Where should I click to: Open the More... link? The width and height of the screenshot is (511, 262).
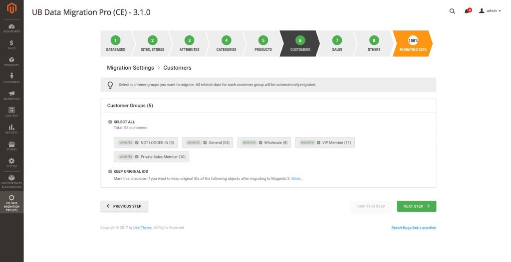point(297,178)
